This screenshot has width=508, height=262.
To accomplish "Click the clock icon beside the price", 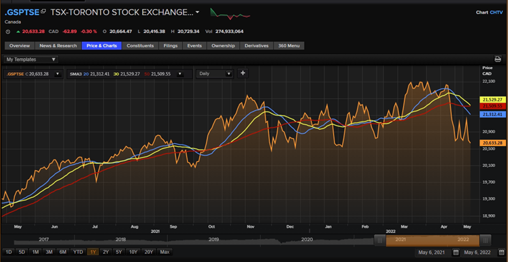I will point(8,32).
